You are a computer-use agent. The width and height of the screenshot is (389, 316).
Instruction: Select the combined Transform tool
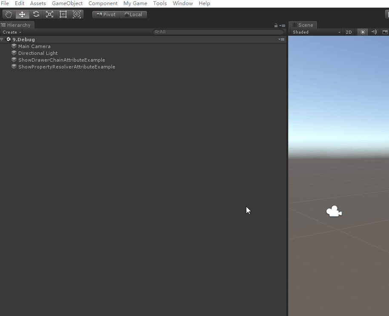[77, 14]
